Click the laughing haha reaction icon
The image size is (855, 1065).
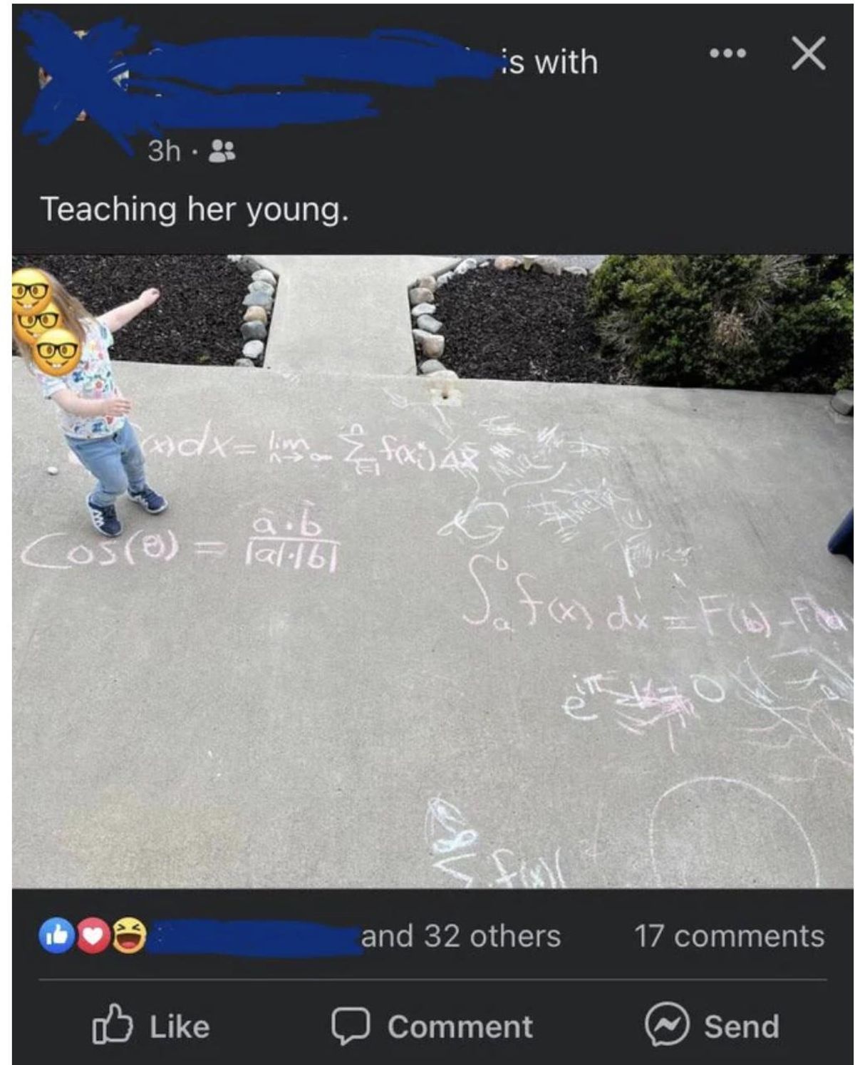pyautogui.click(x=128, y=935)
